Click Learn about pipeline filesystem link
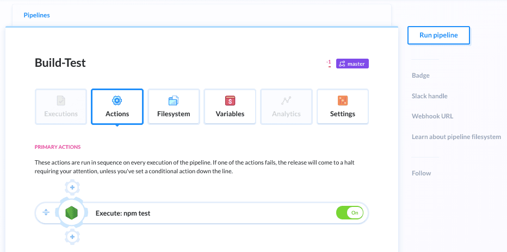The image size is (507, 252). [x=456, y=137]
